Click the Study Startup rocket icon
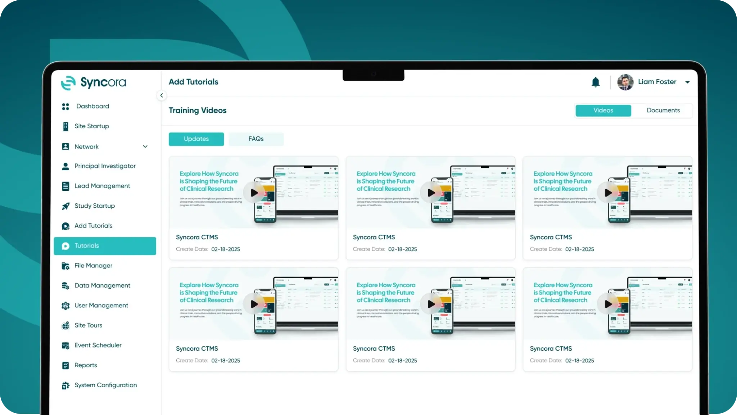The width and height of the screenshot is (737, 415). (x=65, y=206)
